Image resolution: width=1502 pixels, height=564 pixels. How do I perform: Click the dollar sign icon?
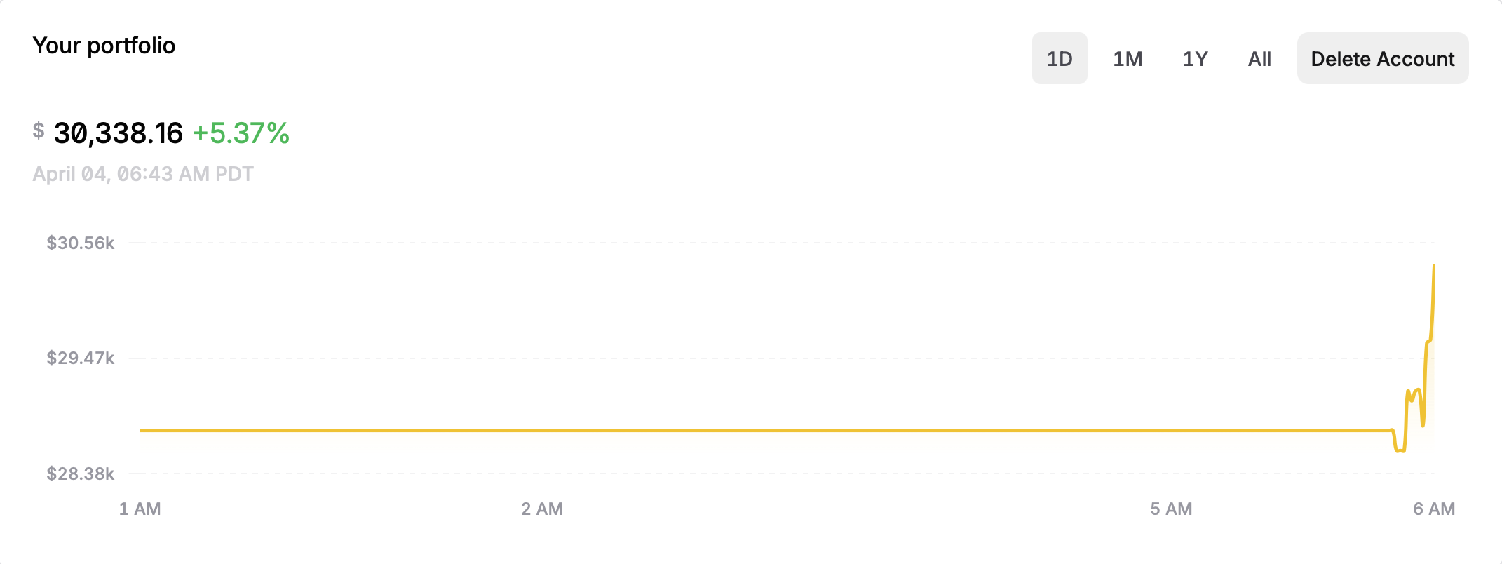click(x=39, y=130)
